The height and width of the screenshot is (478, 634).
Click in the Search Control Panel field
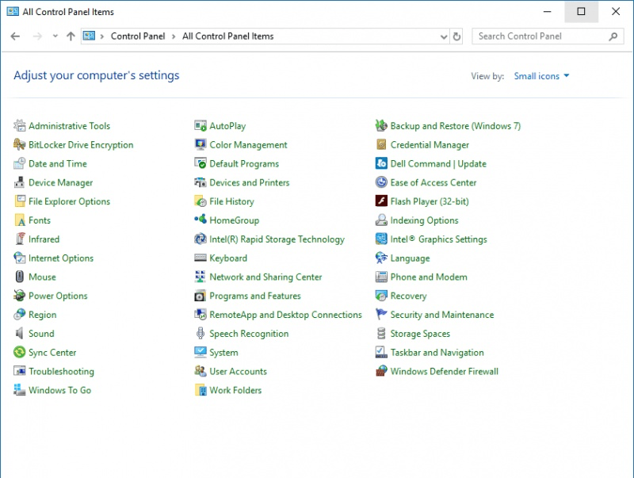pos(548,36)
